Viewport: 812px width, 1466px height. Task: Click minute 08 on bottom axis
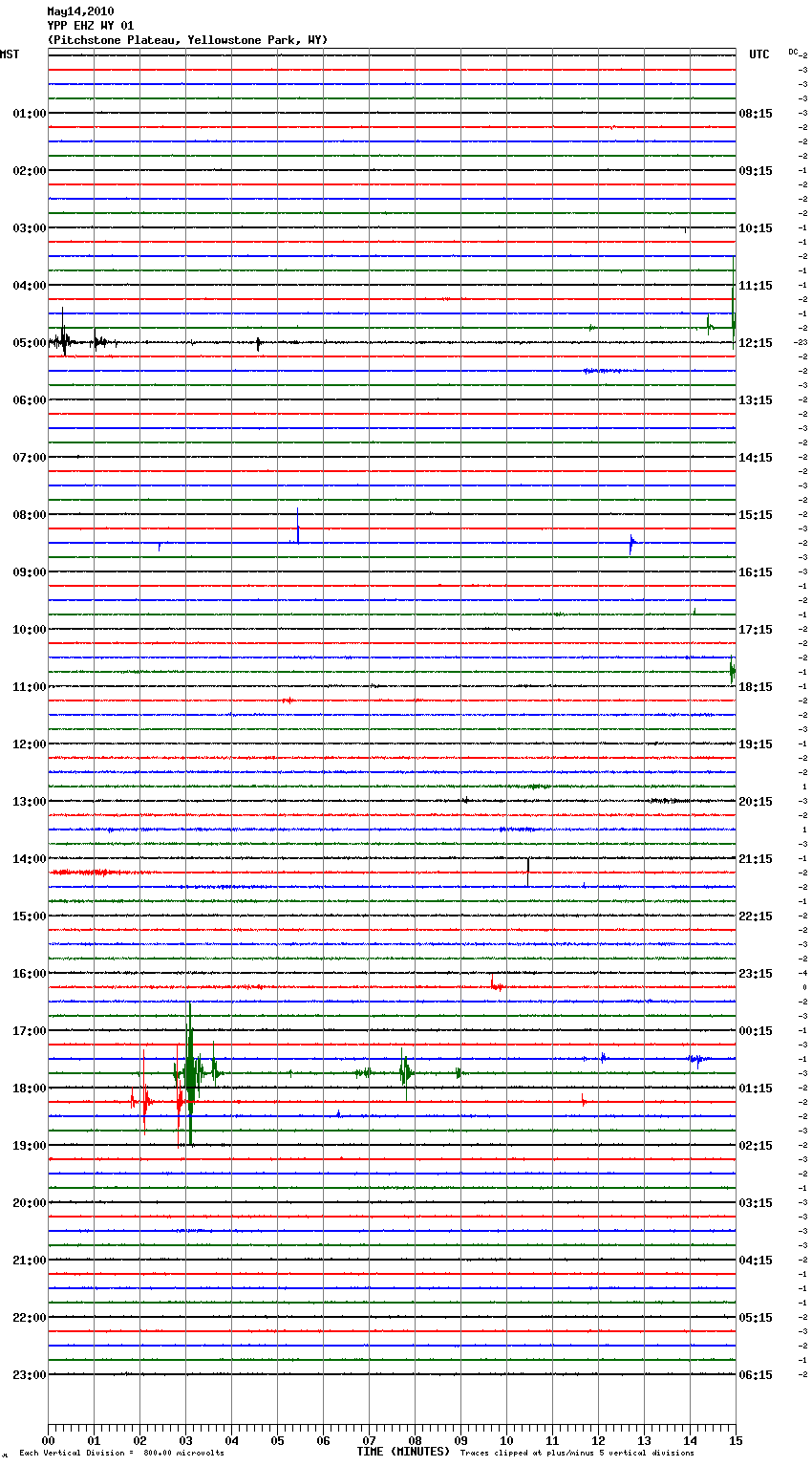click(415, 1440)
